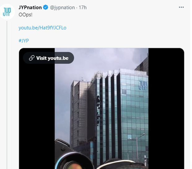
Task: Click the JYP sign on the glass building
Action: pos(143,85)
